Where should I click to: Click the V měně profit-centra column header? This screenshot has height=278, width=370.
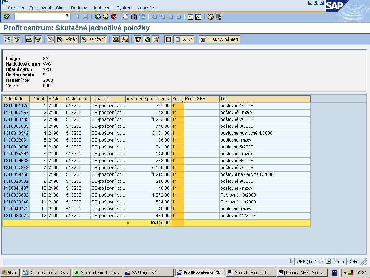[149, 98]
